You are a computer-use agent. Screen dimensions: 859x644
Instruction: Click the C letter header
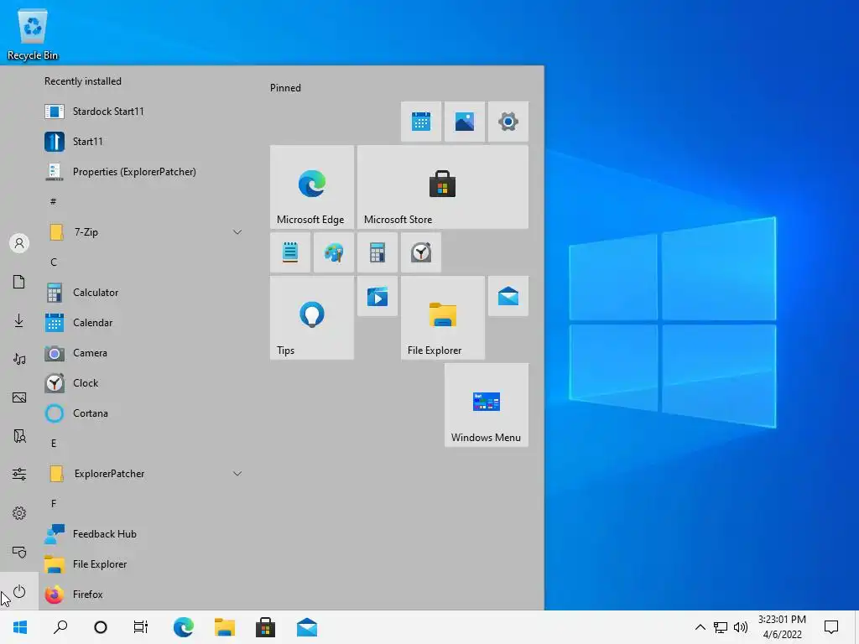point(53,262)
